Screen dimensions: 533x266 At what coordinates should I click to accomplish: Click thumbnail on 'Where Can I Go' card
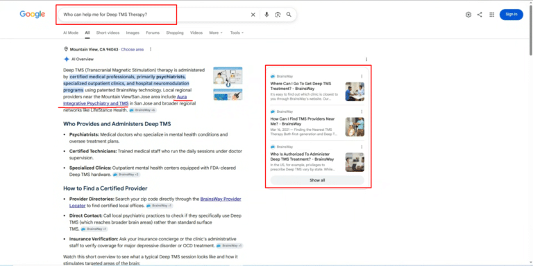point(355,91)
